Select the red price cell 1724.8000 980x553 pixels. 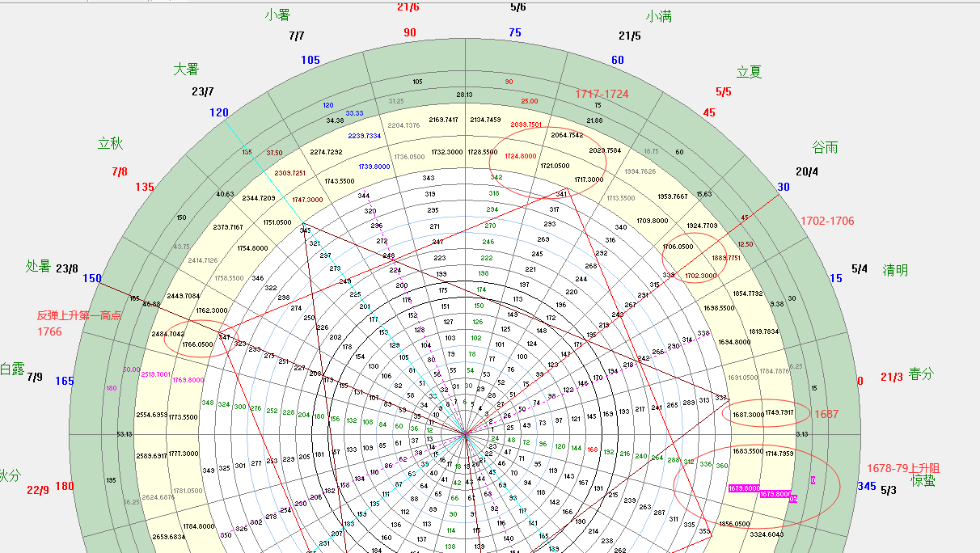(x=520, y=156)
